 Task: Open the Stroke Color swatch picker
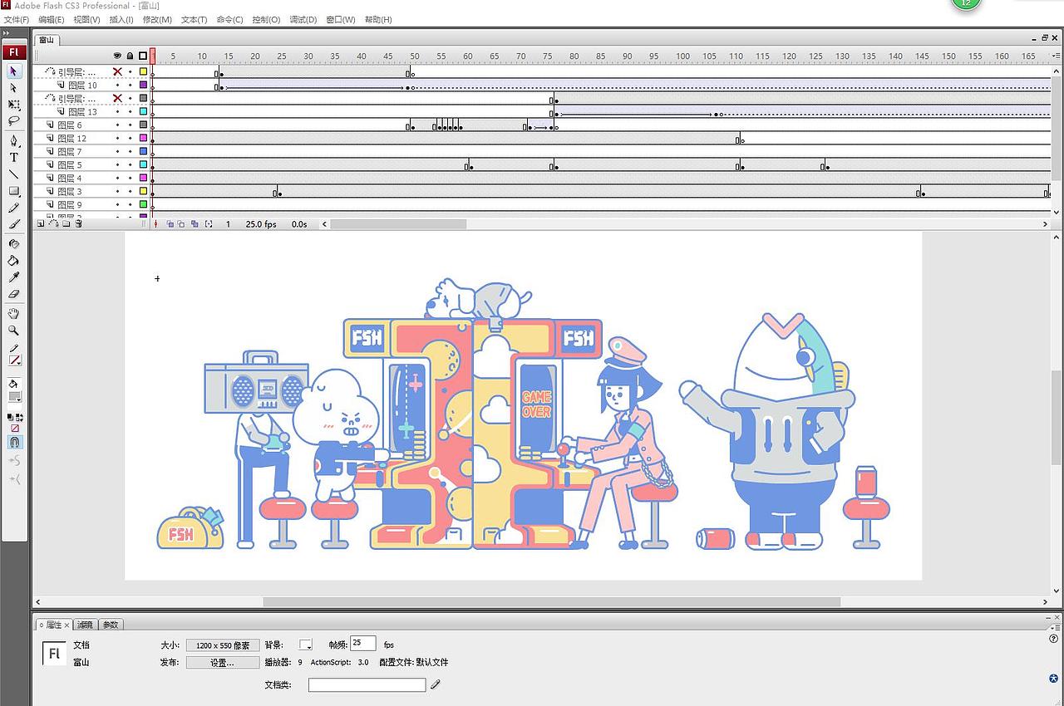pos(14,360)
